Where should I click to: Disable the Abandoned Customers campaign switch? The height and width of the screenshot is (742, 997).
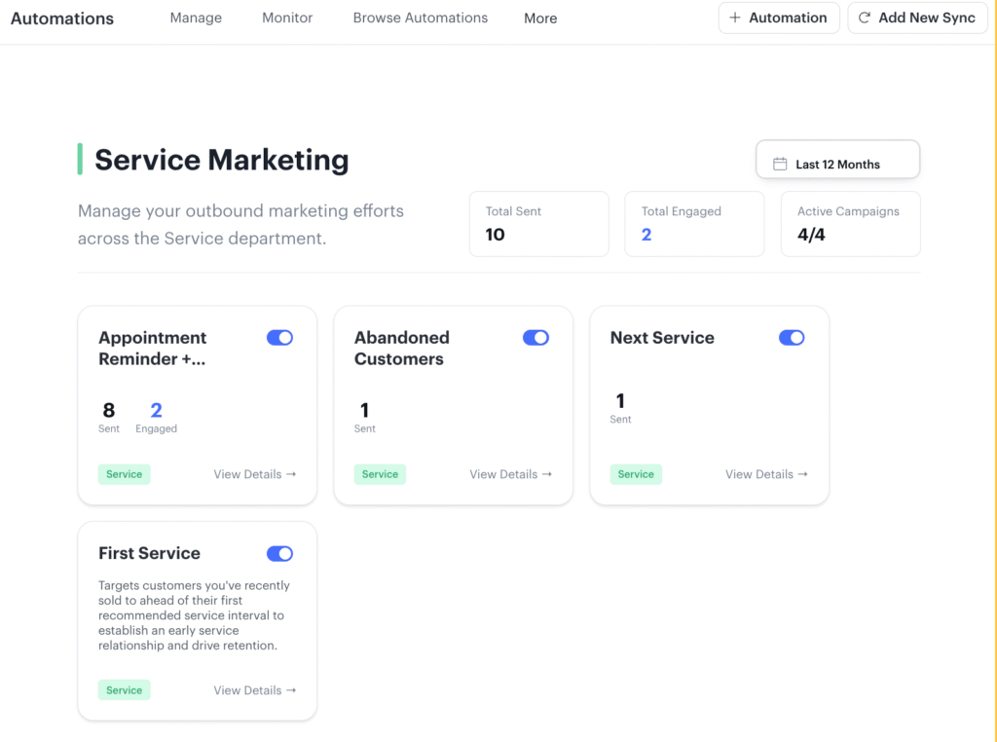tap(535, 338)
